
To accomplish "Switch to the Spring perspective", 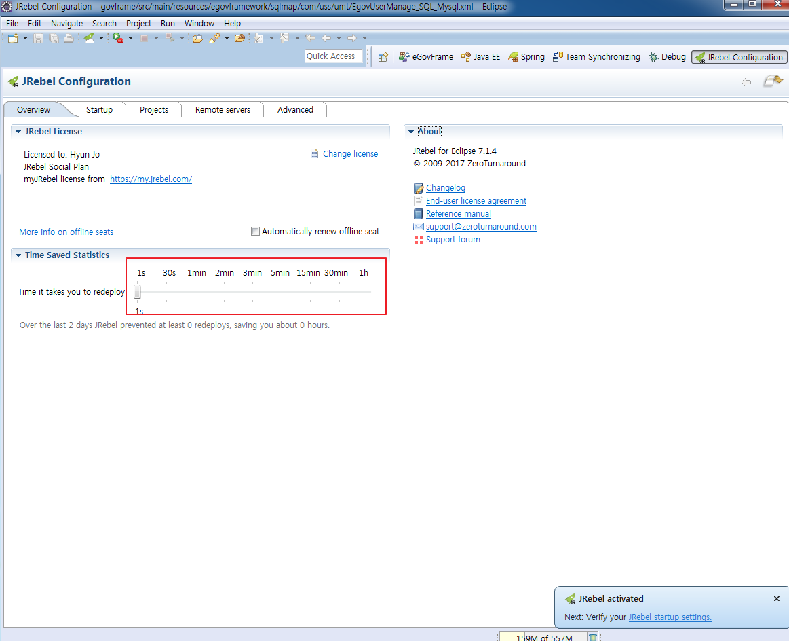I will tap(526, 57).
